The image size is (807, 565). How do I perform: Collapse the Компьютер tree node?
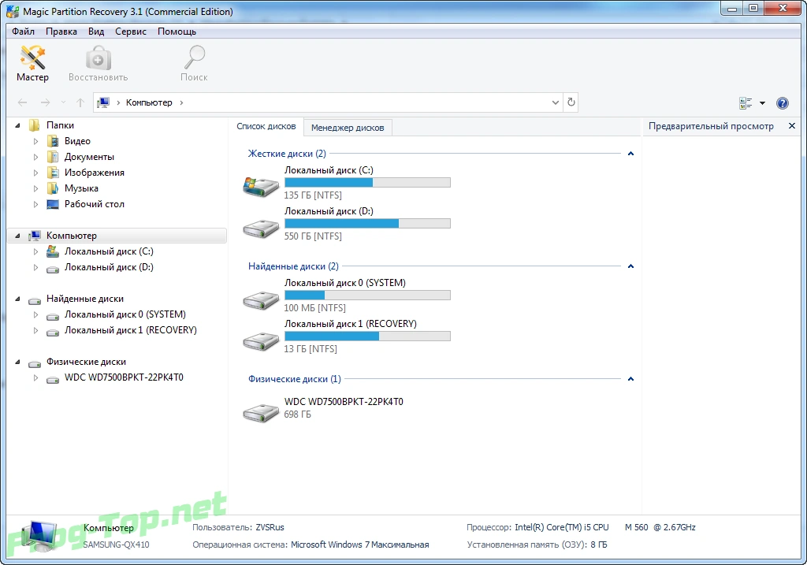pos(17,236)
